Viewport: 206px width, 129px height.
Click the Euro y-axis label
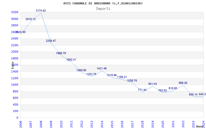13,65
